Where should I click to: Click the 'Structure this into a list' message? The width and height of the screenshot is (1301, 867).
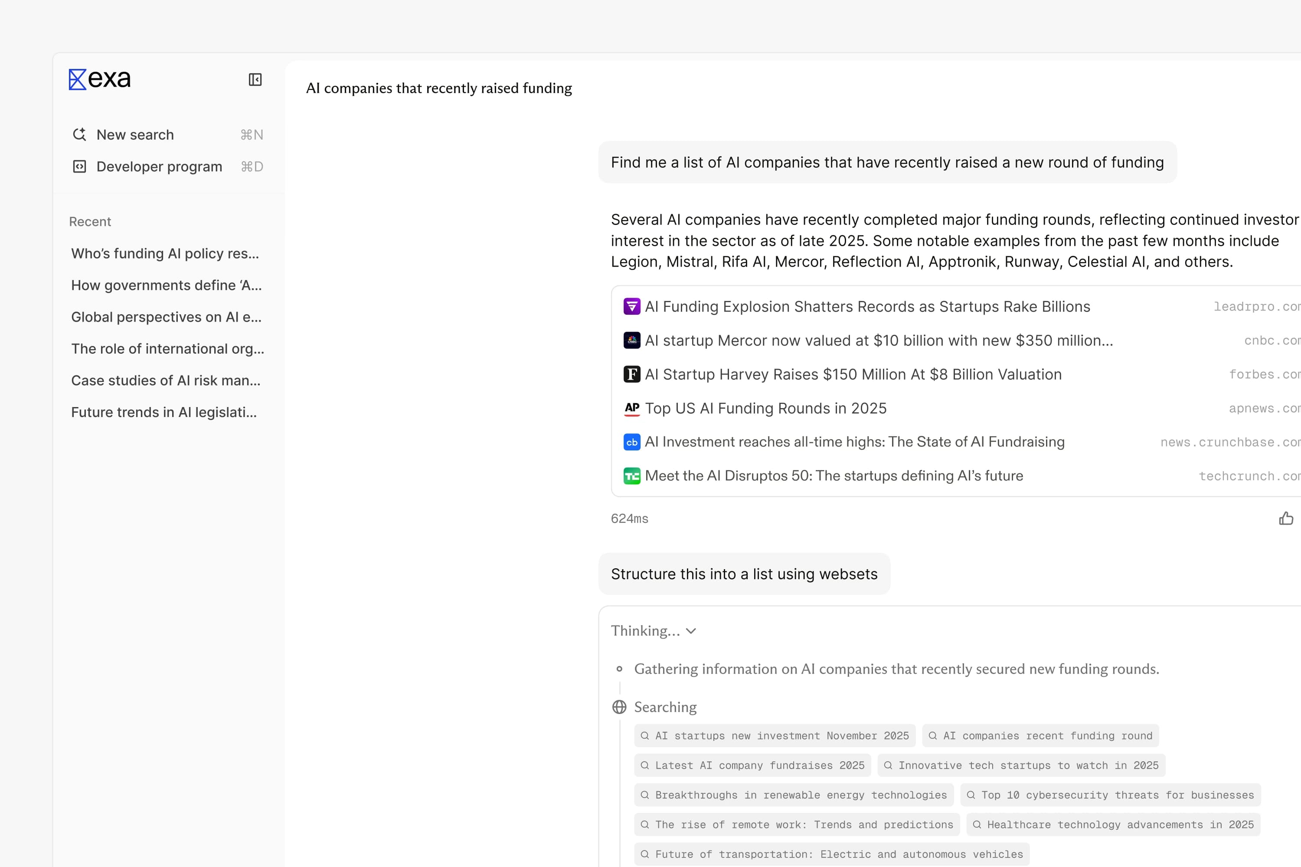pos(744,574)
